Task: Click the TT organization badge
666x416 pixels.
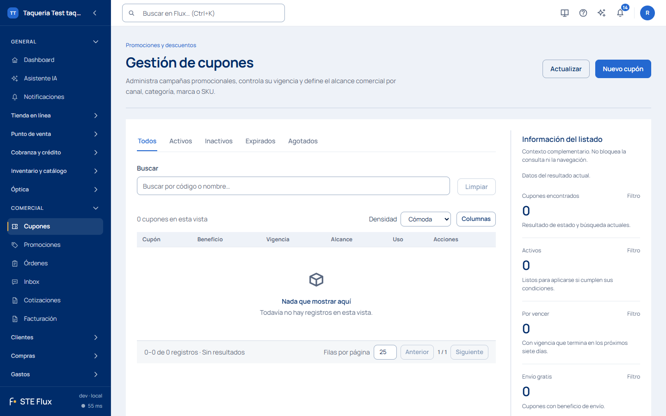Action: coord(13,13)
